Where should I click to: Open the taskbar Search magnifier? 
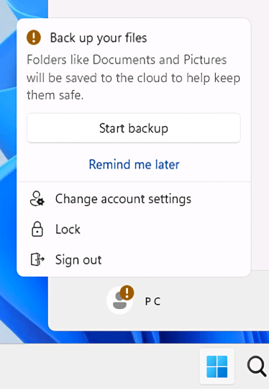pyautogui.click(x=257, y=367)
